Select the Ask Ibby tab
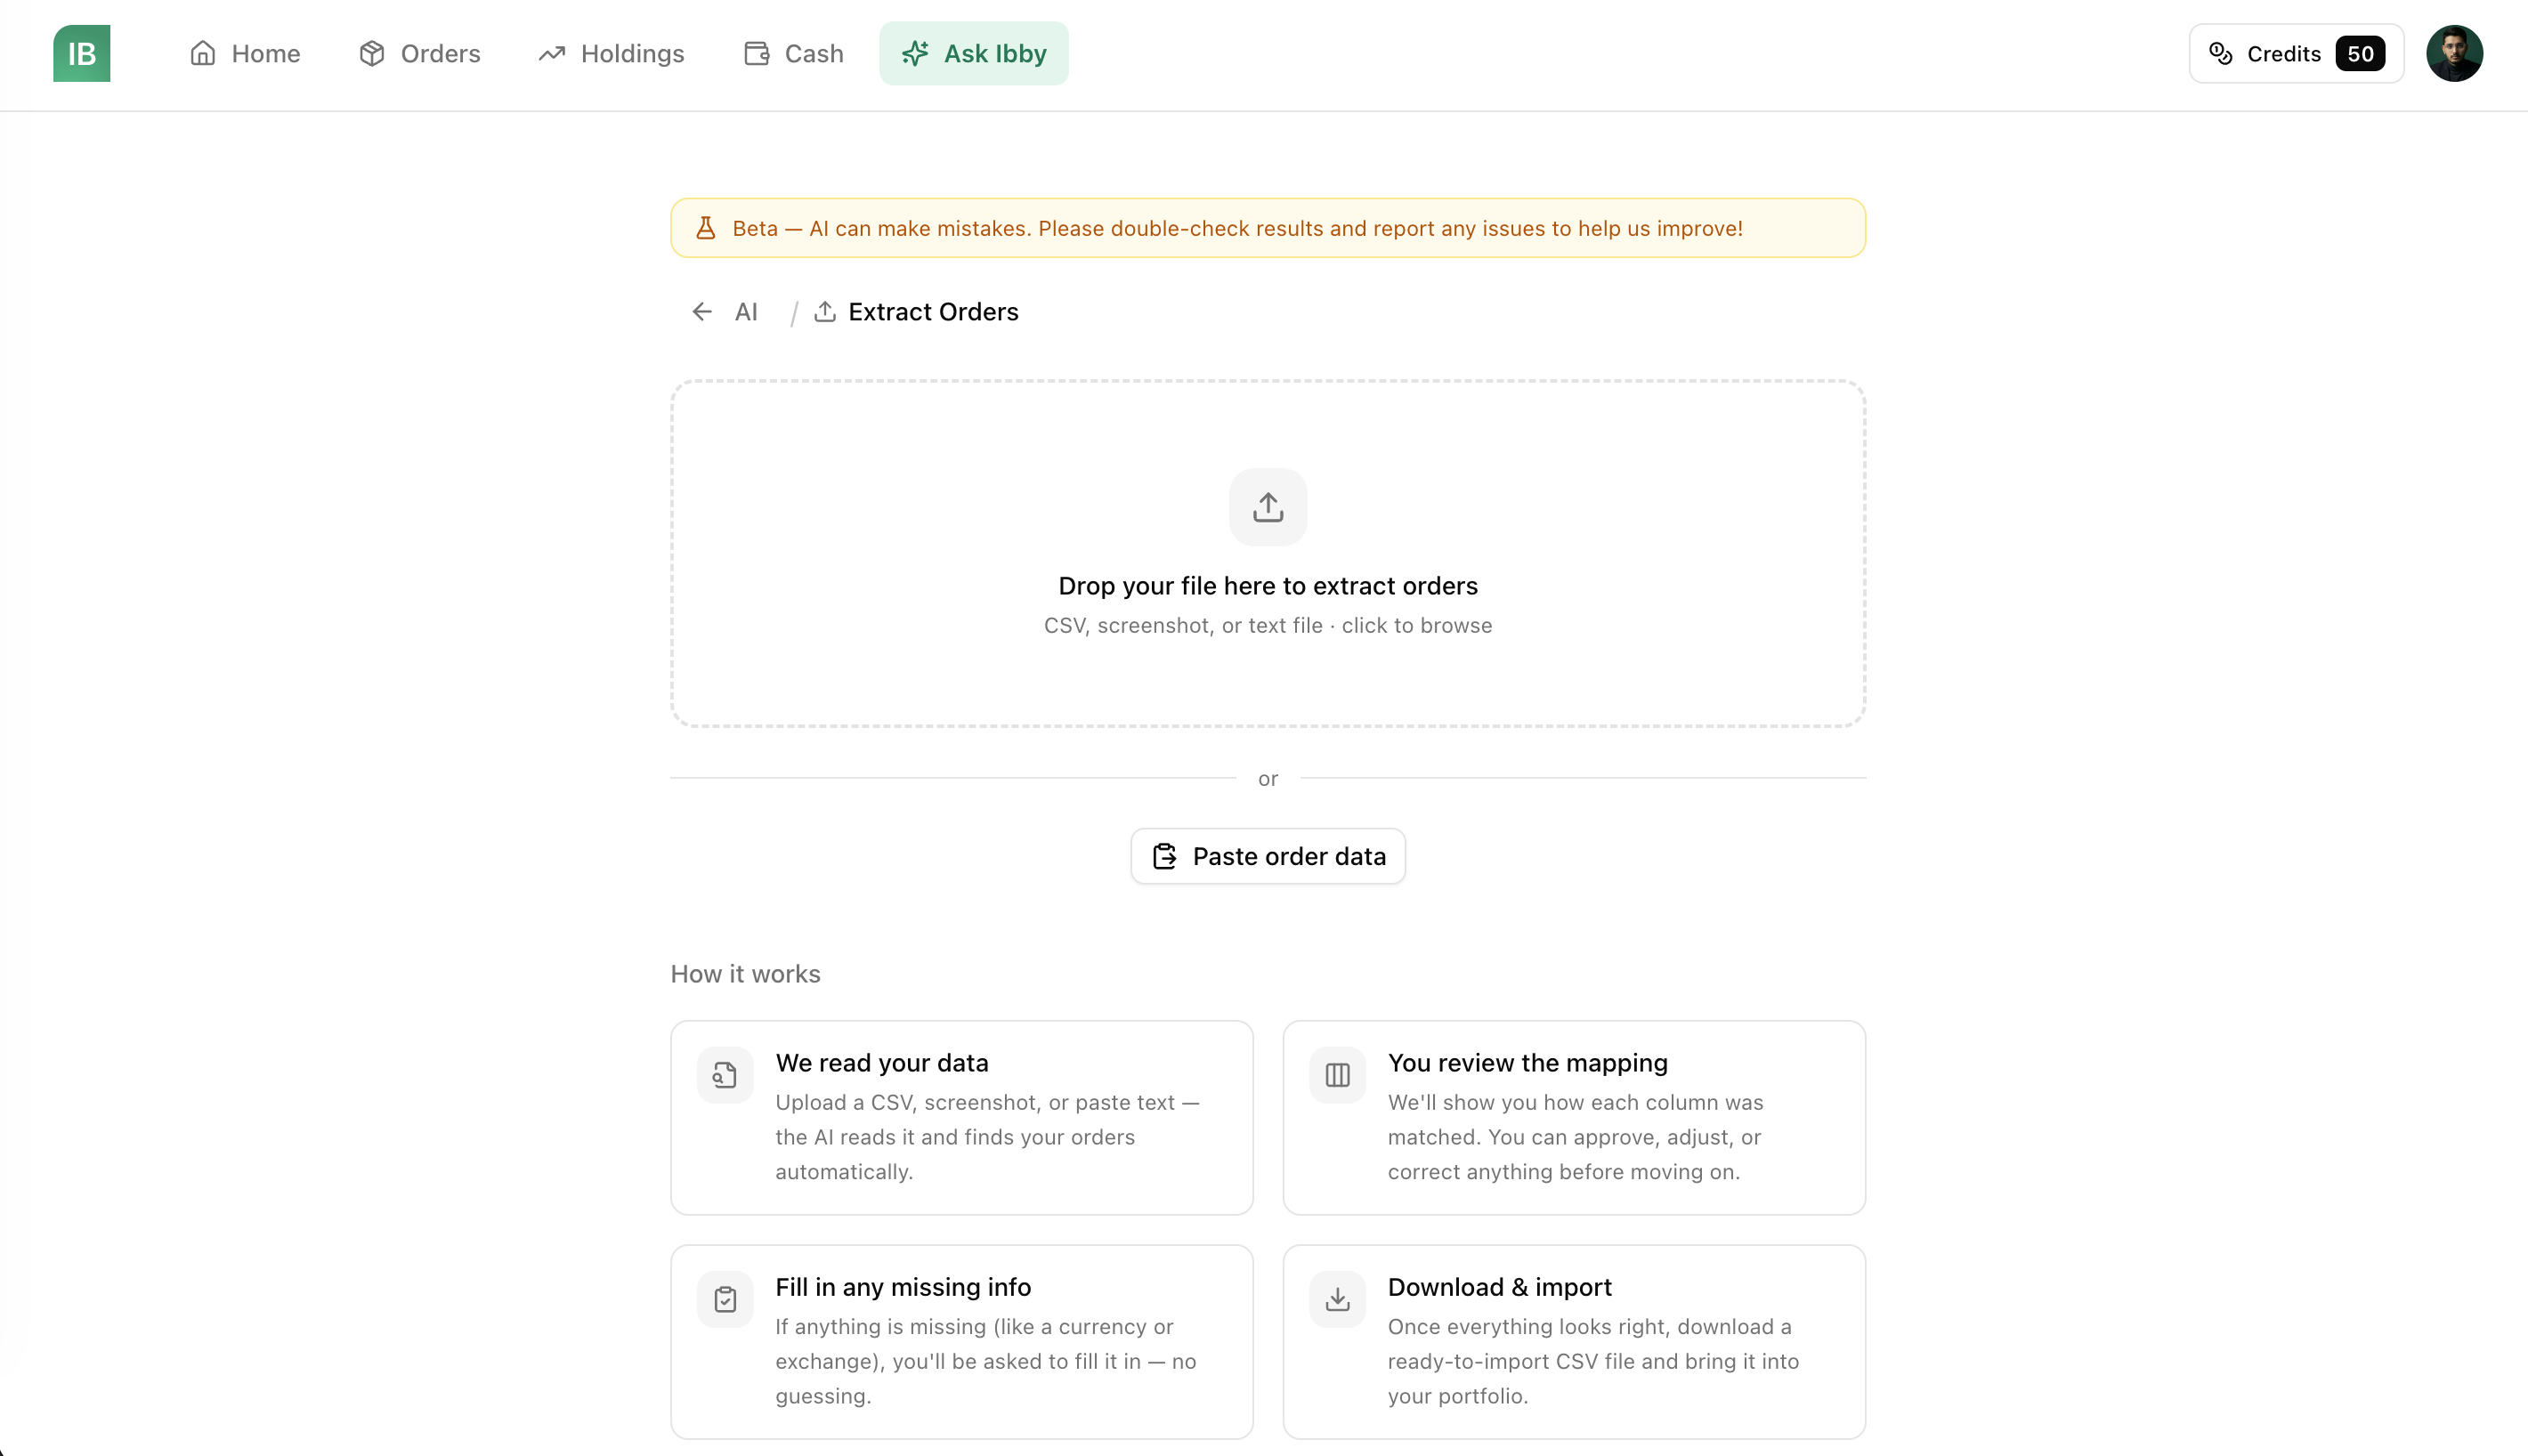This screenshot has width=2528, height=1456. click(x=974, y=53)
